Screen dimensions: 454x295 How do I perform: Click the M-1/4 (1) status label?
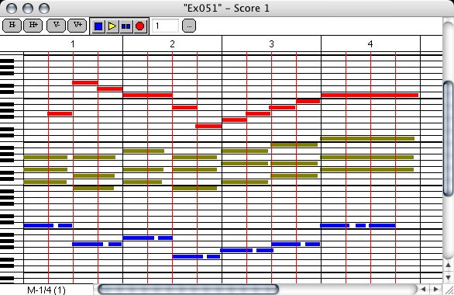tap(46, 290)
